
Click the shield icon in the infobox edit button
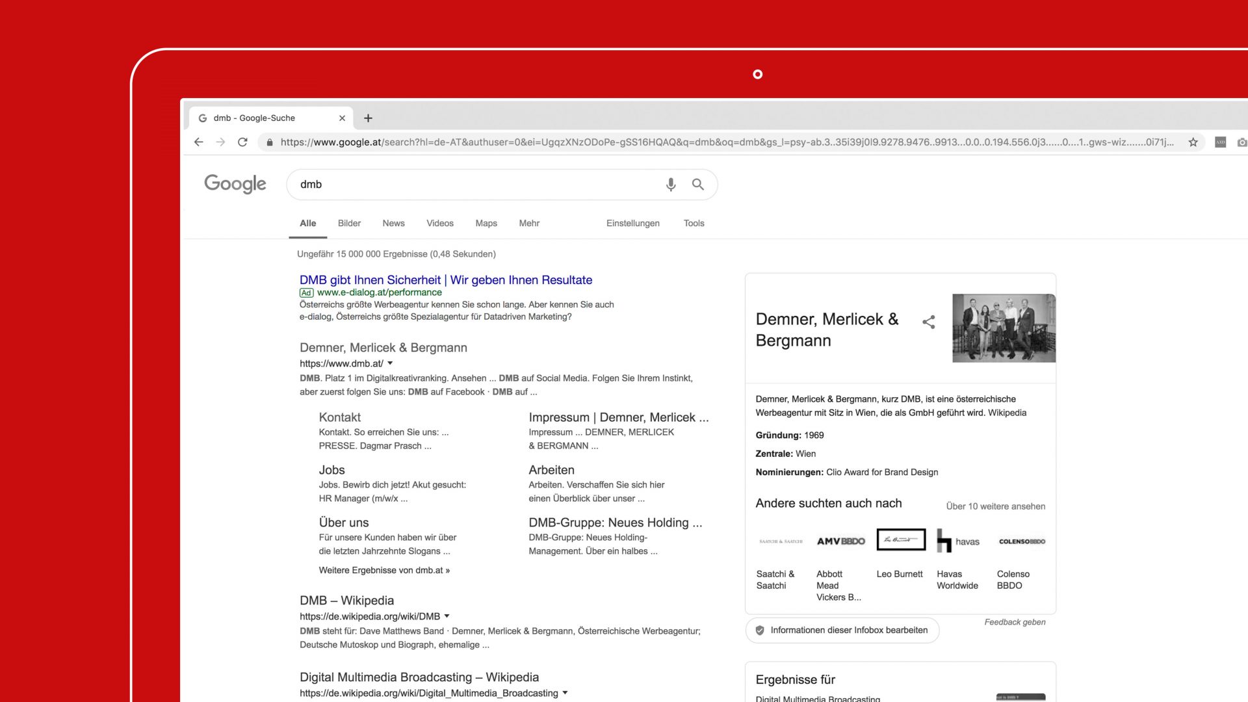(760, 630)
